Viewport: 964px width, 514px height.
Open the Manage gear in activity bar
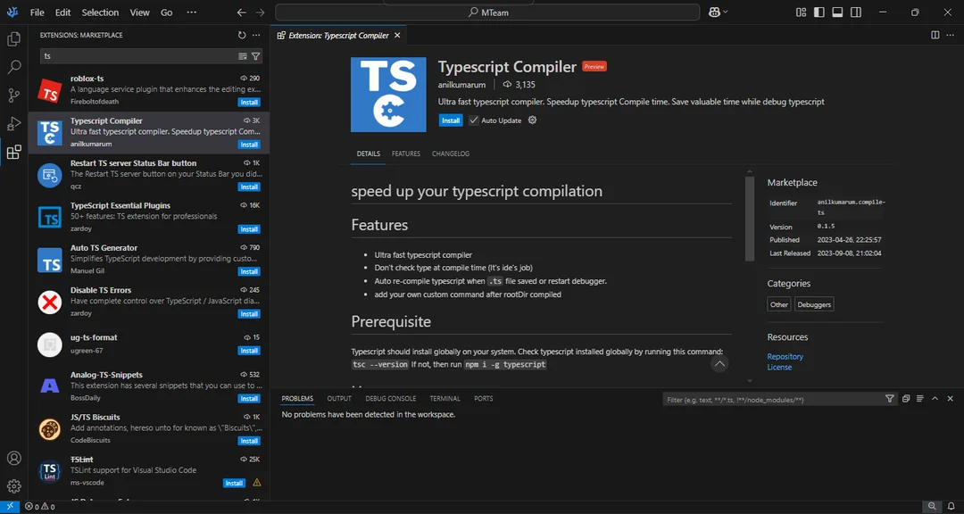coord(13,486)
